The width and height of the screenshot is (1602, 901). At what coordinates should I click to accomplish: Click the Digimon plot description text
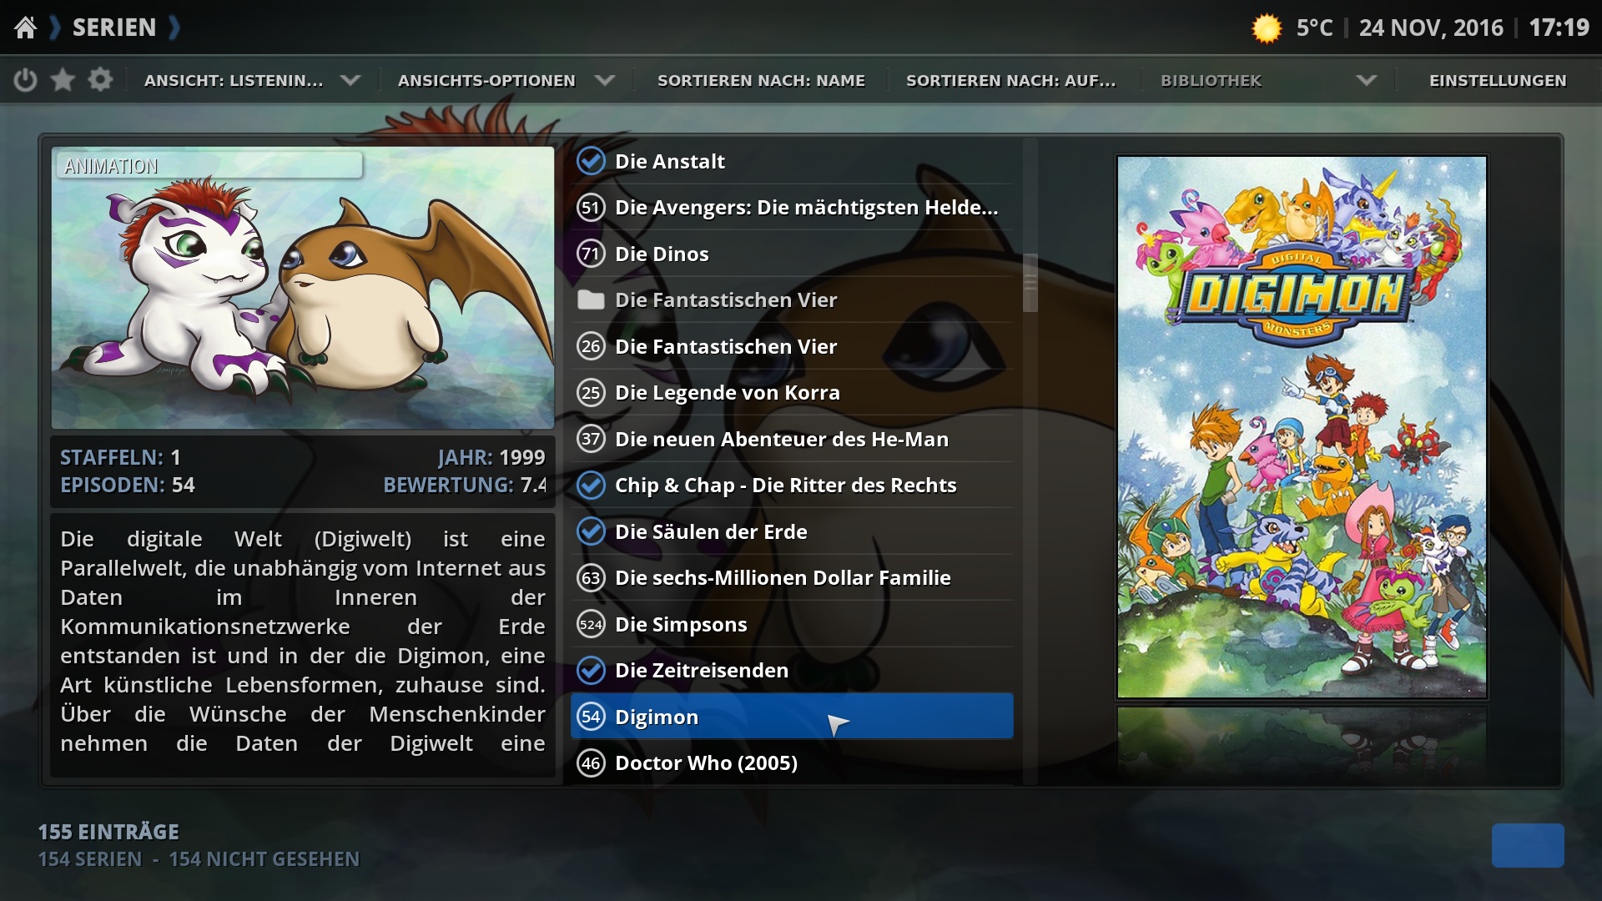(303, 641)
